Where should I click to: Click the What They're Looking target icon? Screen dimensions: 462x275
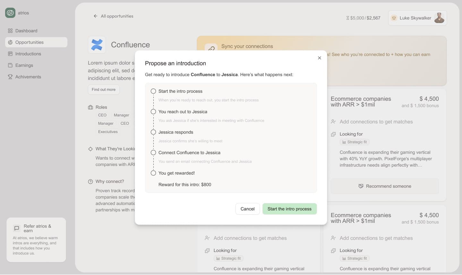[x=90, y=149]
